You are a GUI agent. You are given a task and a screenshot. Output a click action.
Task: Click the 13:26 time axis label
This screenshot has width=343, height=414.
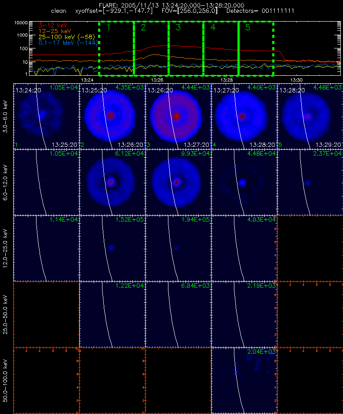coord(157,80)
